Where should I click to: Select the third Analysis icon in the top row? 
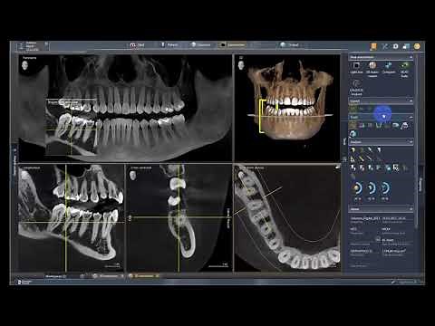tap(370, 149)
